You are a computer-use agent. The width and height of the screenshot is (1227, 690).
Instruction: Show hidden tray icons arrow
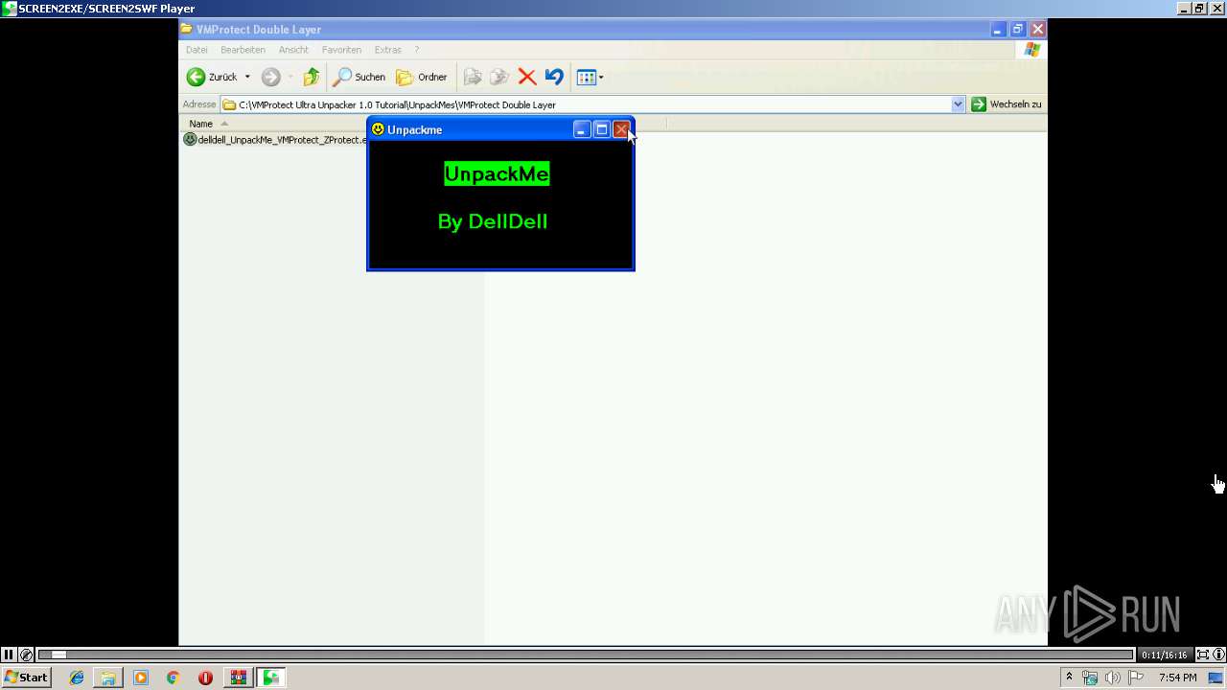[x=1069, y=678]
